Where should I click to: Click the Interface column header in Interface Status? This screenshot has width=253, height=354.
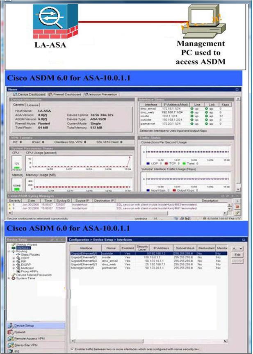click(x=151, y=105)
